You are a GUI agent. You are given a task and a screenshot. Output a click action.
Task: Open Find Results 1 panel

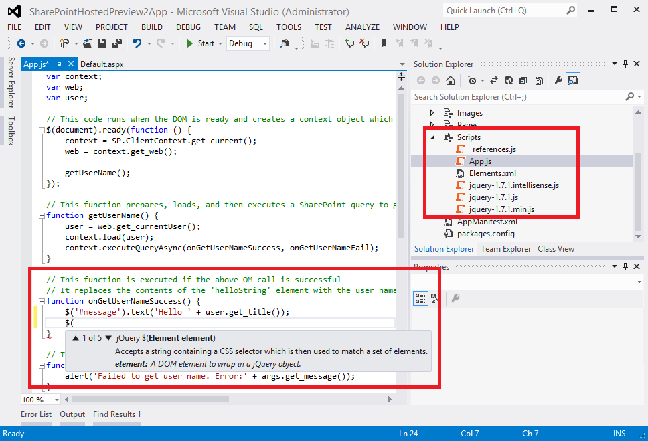coord(117,414)
